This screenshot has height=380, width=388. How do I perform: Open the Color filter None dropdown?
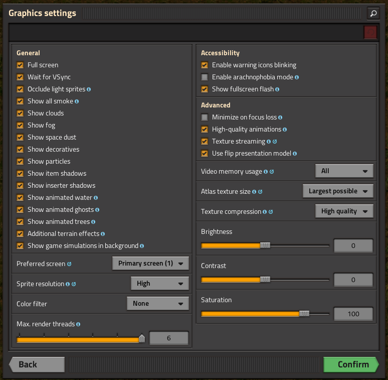click(158, 304)
